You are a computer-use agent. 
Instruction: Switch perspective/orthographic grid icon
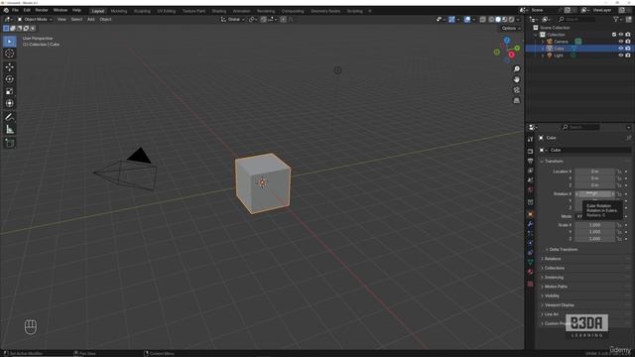point(517,100)
